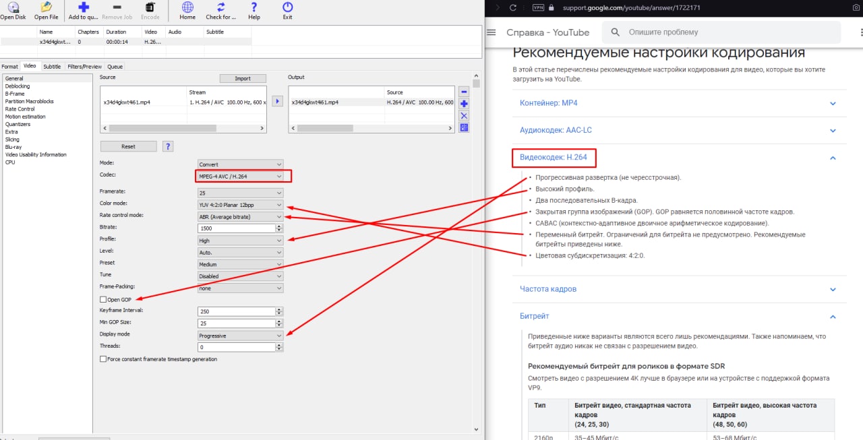
Task: Open the Tune dropdown set to Disabled
Action: [240, 276]
